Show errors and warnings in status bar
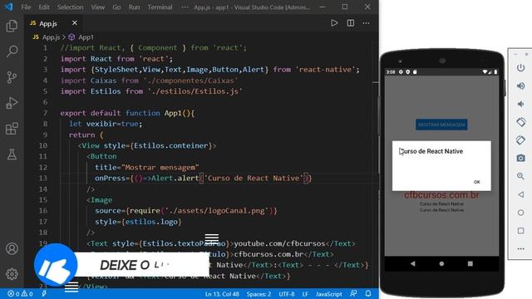Screen dimensions: 532x299 tap(20, 294)
